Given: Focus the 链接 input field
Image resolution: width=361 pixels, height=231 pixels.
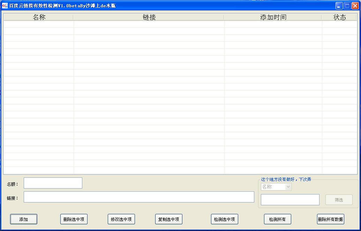Looking at the screenshot, I should (139, 197).
